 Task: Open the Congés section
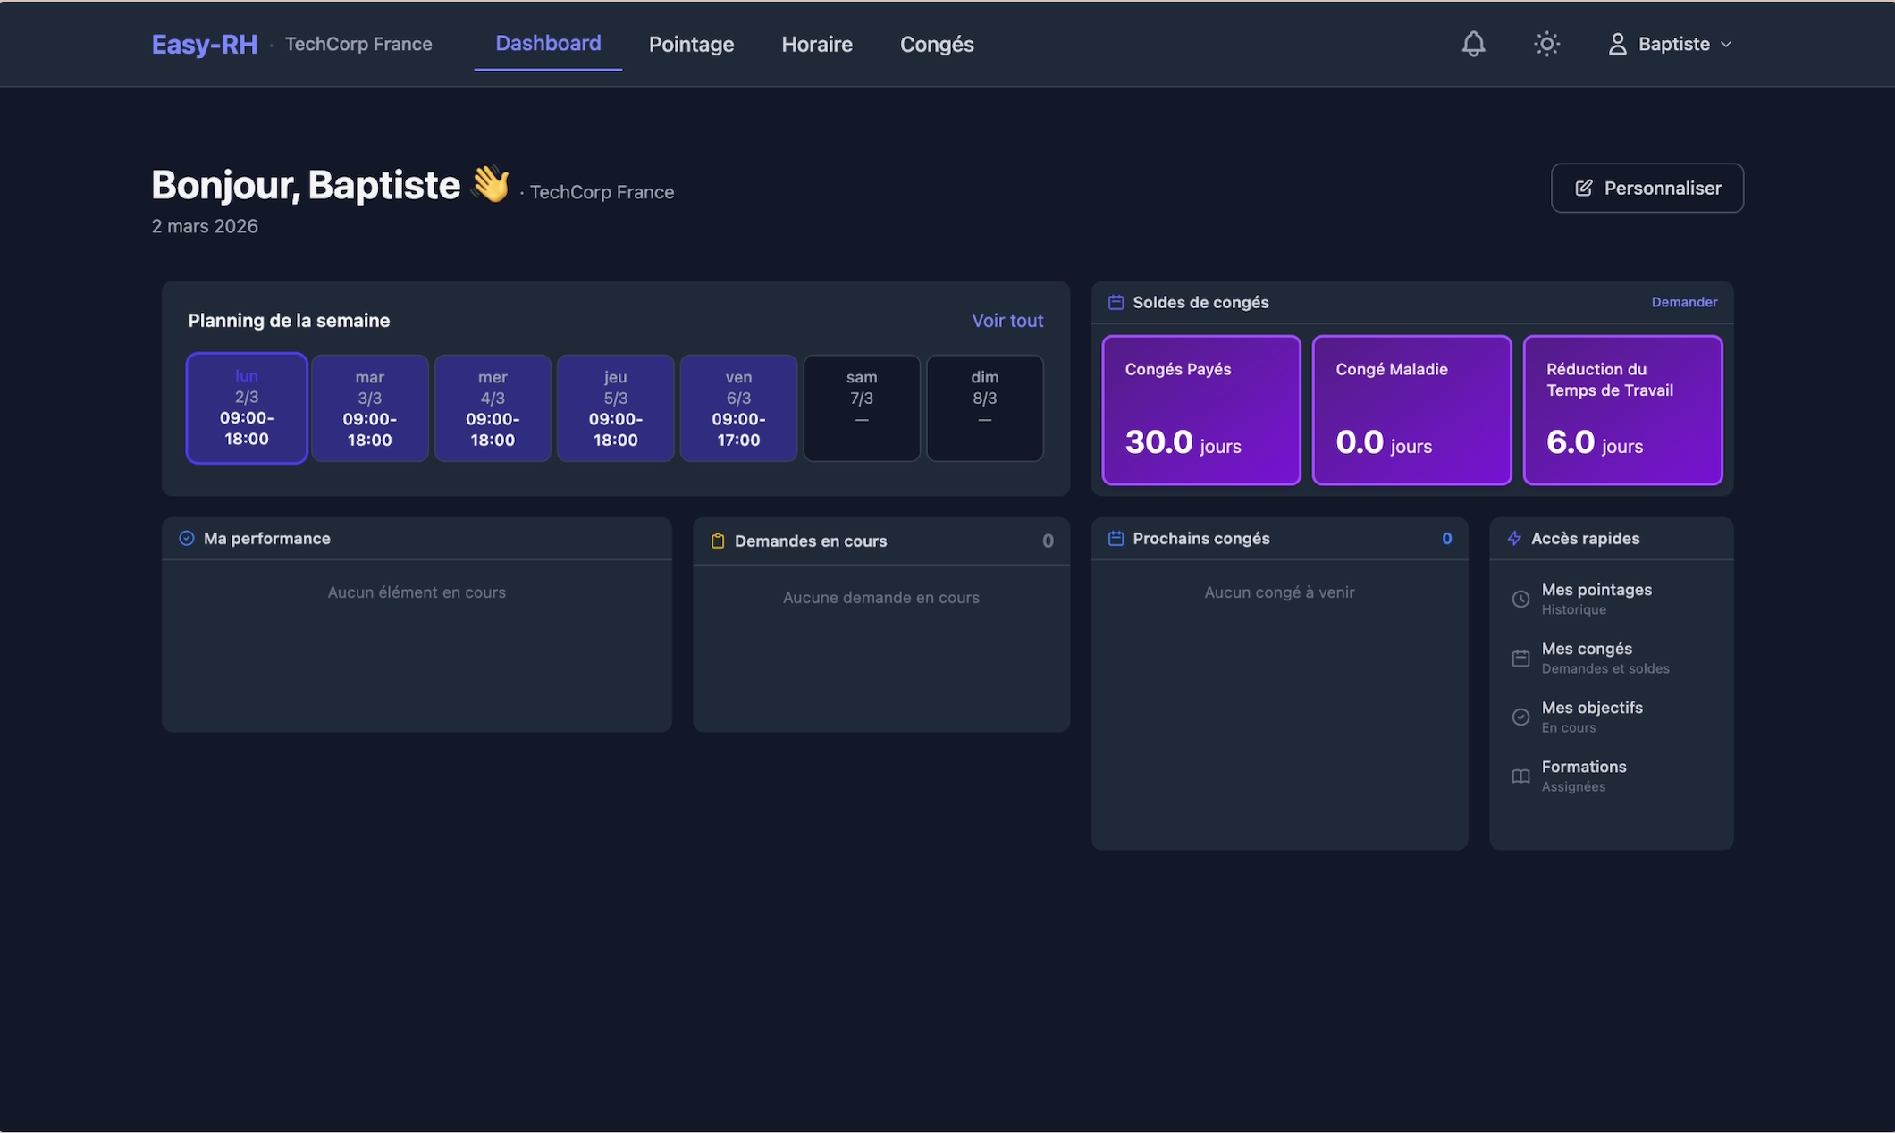(936, 44)
